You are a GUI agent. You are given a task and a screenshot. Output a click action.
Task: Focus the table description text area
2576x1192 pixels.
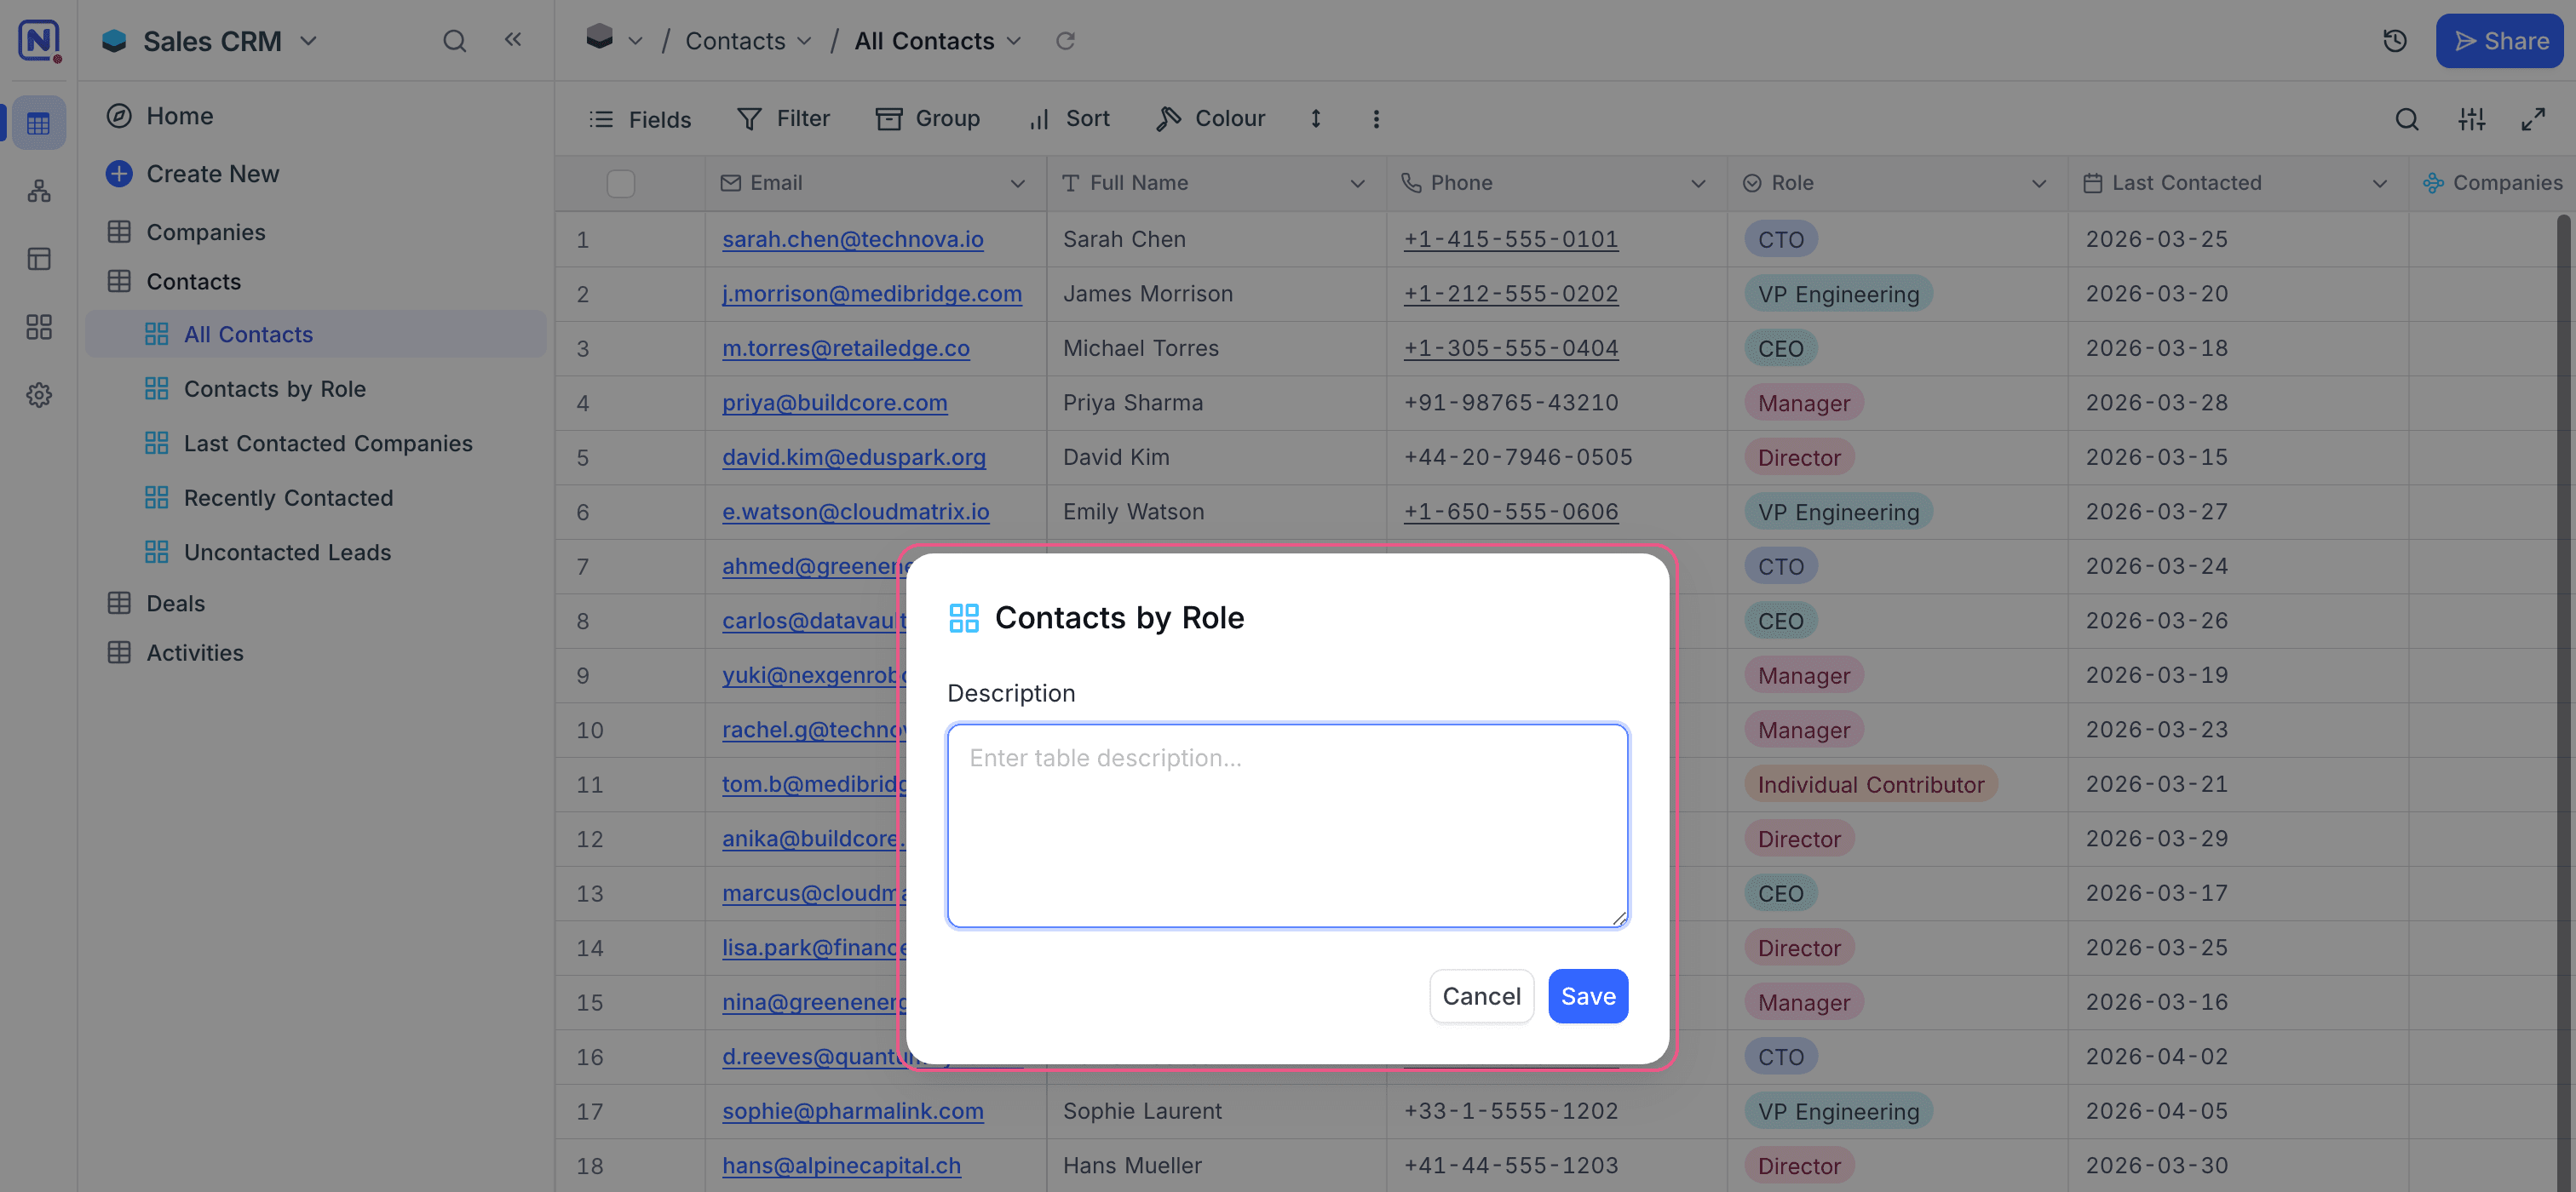pos(1287,826)
